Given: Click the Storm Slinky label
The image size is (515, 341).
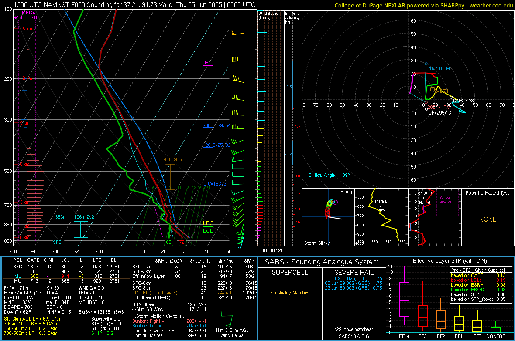Looking at the screenshot, I should tap(316, 243).
